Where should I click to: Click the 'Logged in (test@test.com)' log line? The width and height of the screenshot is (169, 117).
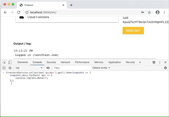coord(37,55)
